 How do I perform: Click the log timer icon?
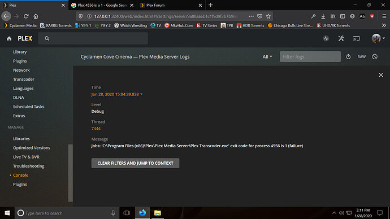[348, 56]
